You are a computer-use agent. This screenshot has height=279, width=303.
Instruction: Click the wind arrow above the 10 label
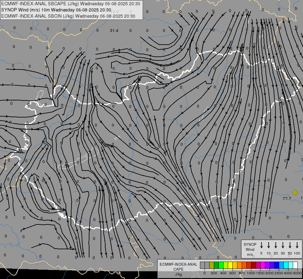(269, 245)
